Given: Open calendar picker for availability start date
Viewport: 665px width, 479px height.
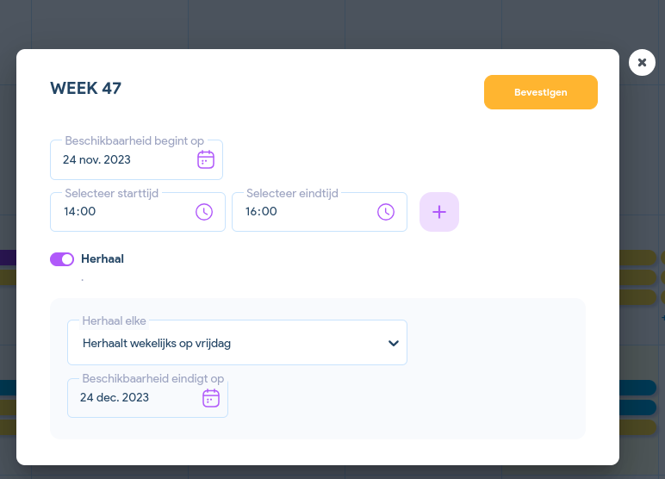Looking at the screenshot, I should pyautogui.click(x=206, y=159).
